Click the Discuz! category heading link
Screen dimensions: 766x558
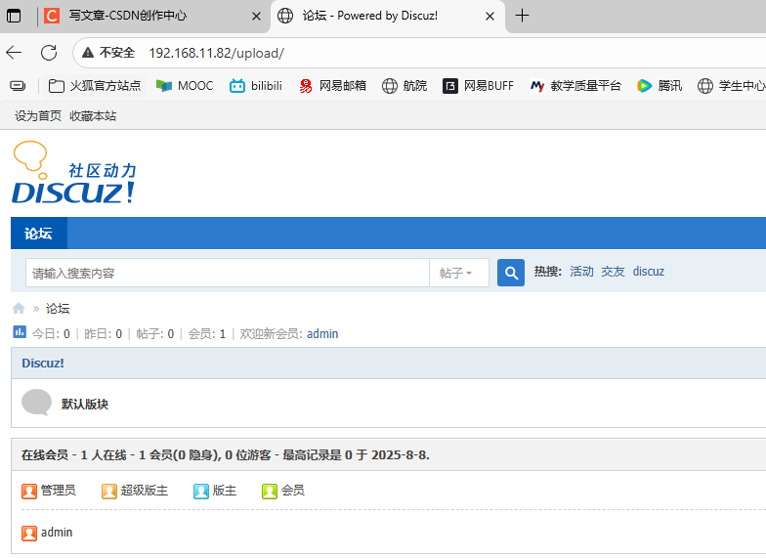[x=43, y=364]
